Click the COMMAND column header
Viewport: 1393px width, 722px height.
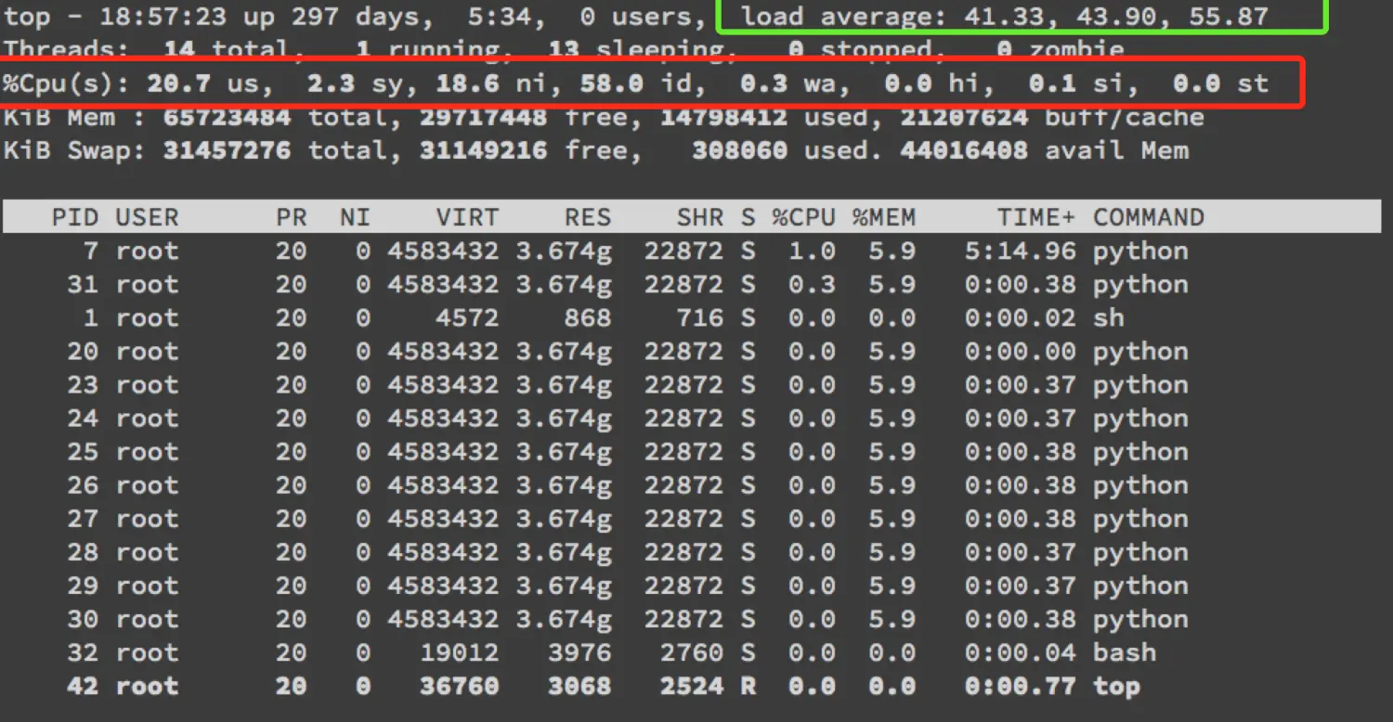pos(1149,217)
